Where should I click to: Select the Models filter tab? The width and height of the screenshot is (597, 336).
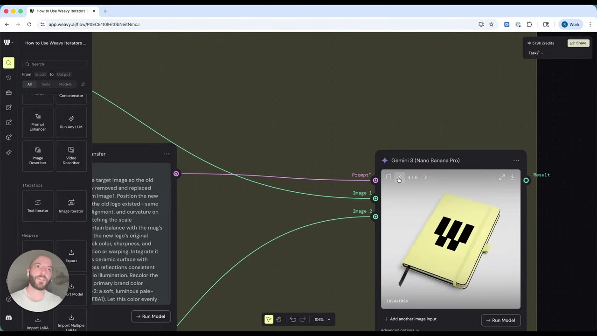[x=65, y=84]
